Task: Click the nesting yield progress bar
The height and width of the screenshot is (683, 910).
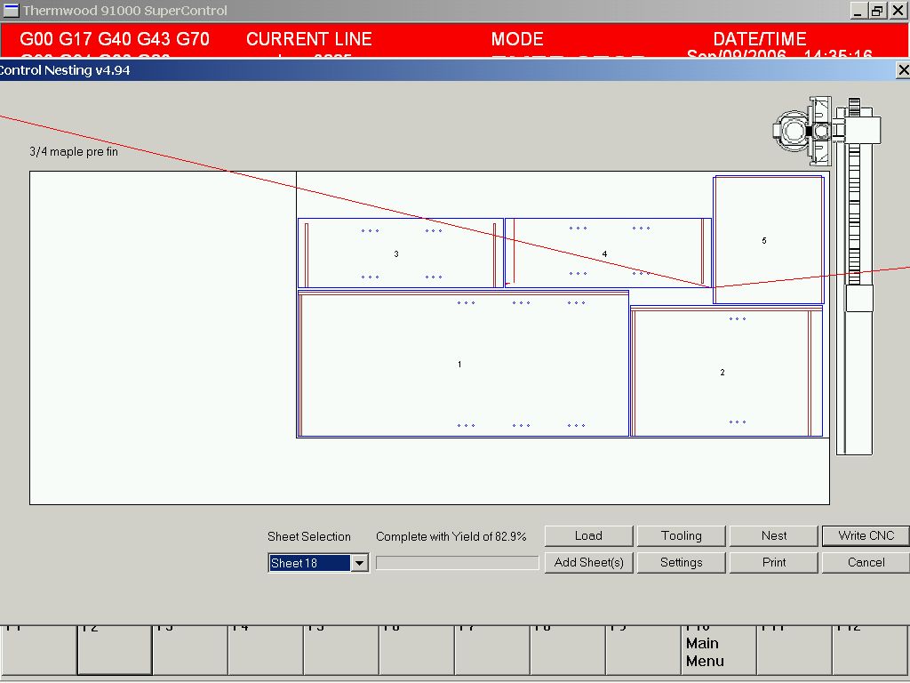Action: pyautogui.click(x=457, y=563)
